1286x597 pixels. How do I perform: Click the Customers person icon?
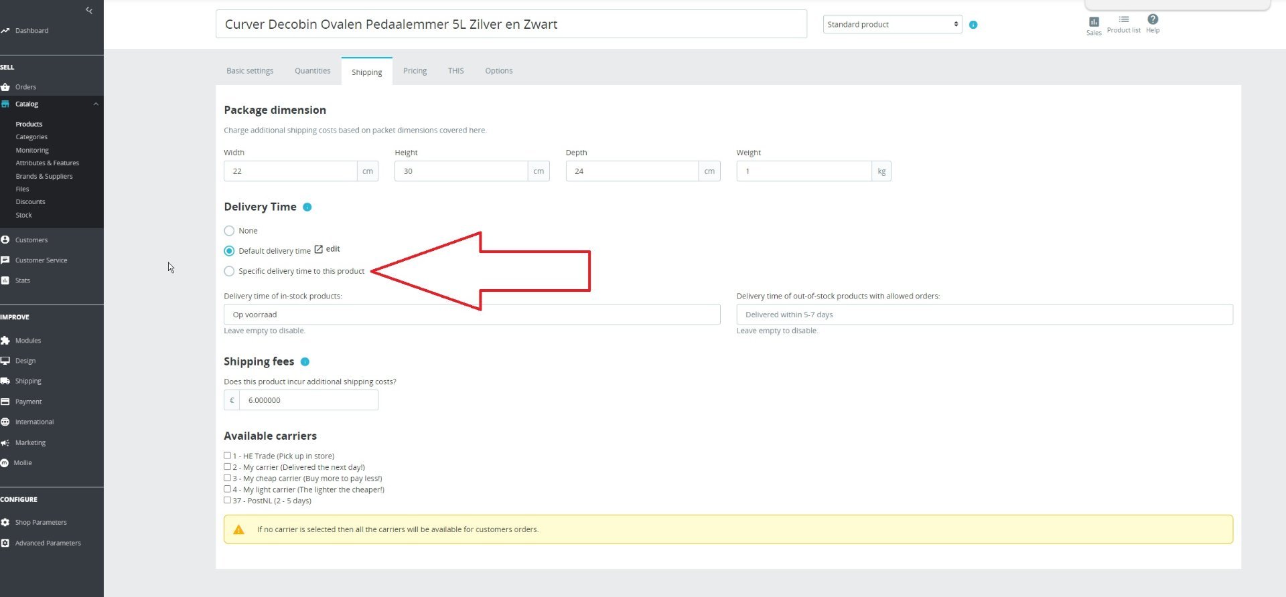pos(5,240)
